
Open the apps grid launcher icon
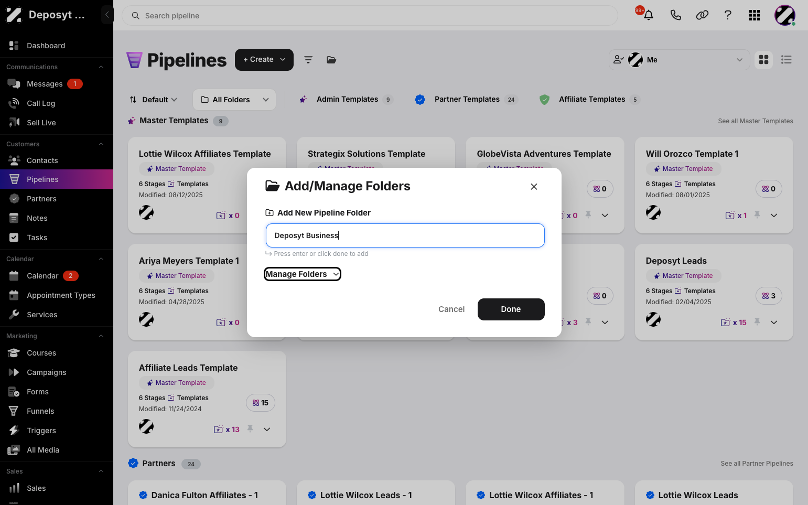(755, 15)
